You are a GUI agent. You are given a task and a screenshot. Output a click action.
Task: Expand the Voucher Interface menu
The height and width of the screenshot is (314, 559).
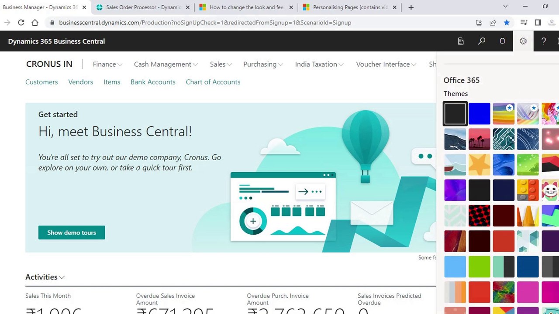click(x=386, y=64)
